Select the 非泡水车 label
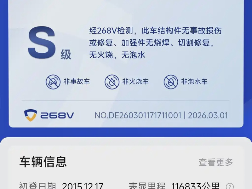 pos(194,82)
